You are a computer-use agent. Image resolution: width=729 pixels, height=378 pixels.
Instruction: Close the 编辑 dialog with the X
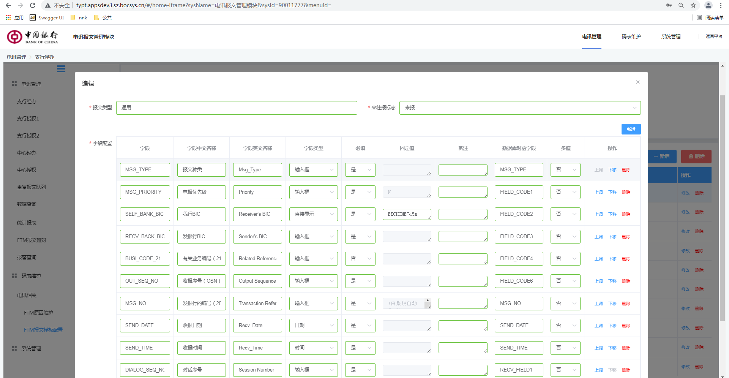pyautogui.click(x=638, y=82)
